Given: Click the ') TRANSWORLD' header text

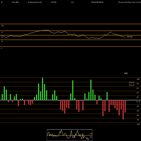Looking at the screenshot, I should tap(97, 2).
